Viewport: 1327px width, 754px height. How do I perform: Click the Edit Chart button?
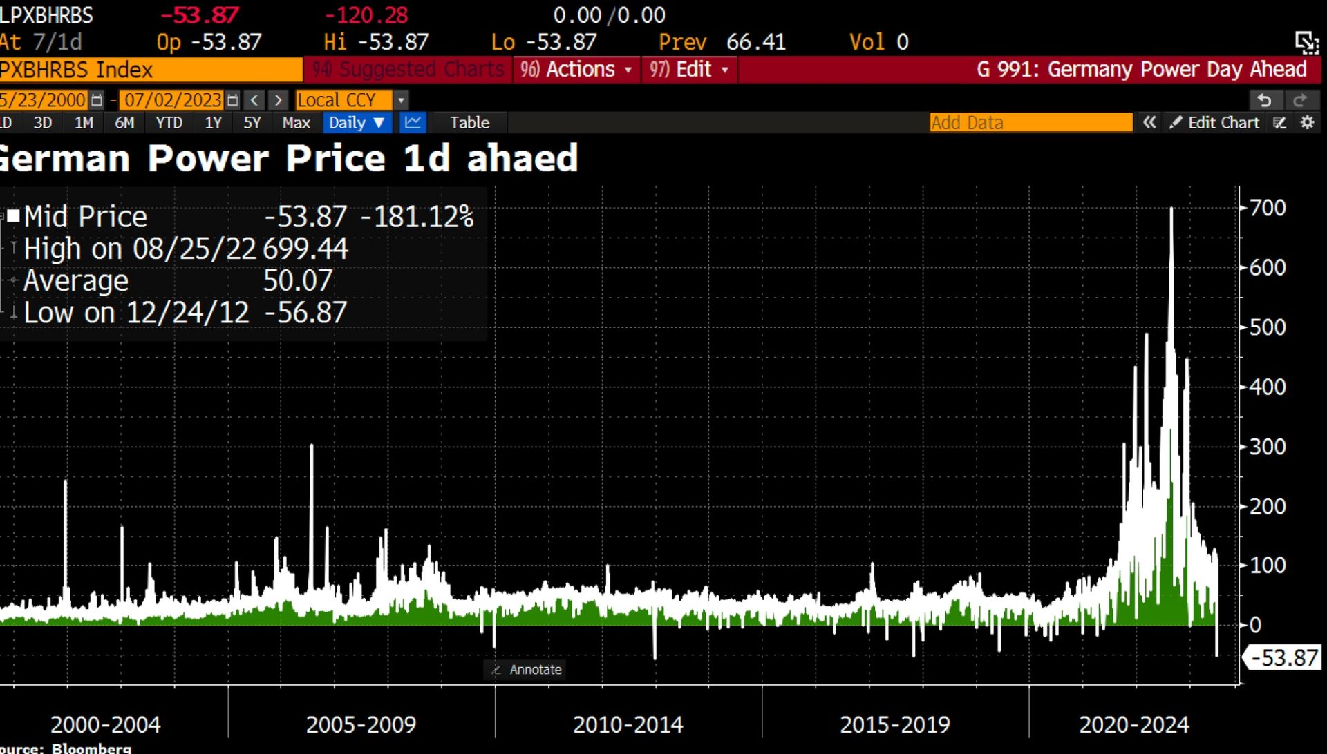point(1215,122)
